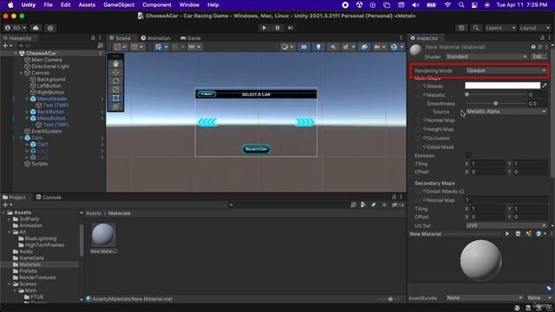The width and height of the screenshot is (555, 312).
Task: Select EventSystem in Hierarchy
Action: [46, 131]
